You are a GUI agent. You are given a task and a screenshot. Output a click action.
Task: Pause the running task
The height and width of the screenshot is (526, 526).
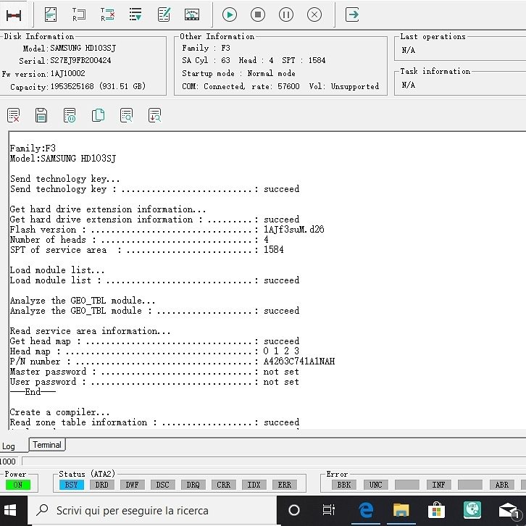285,14
